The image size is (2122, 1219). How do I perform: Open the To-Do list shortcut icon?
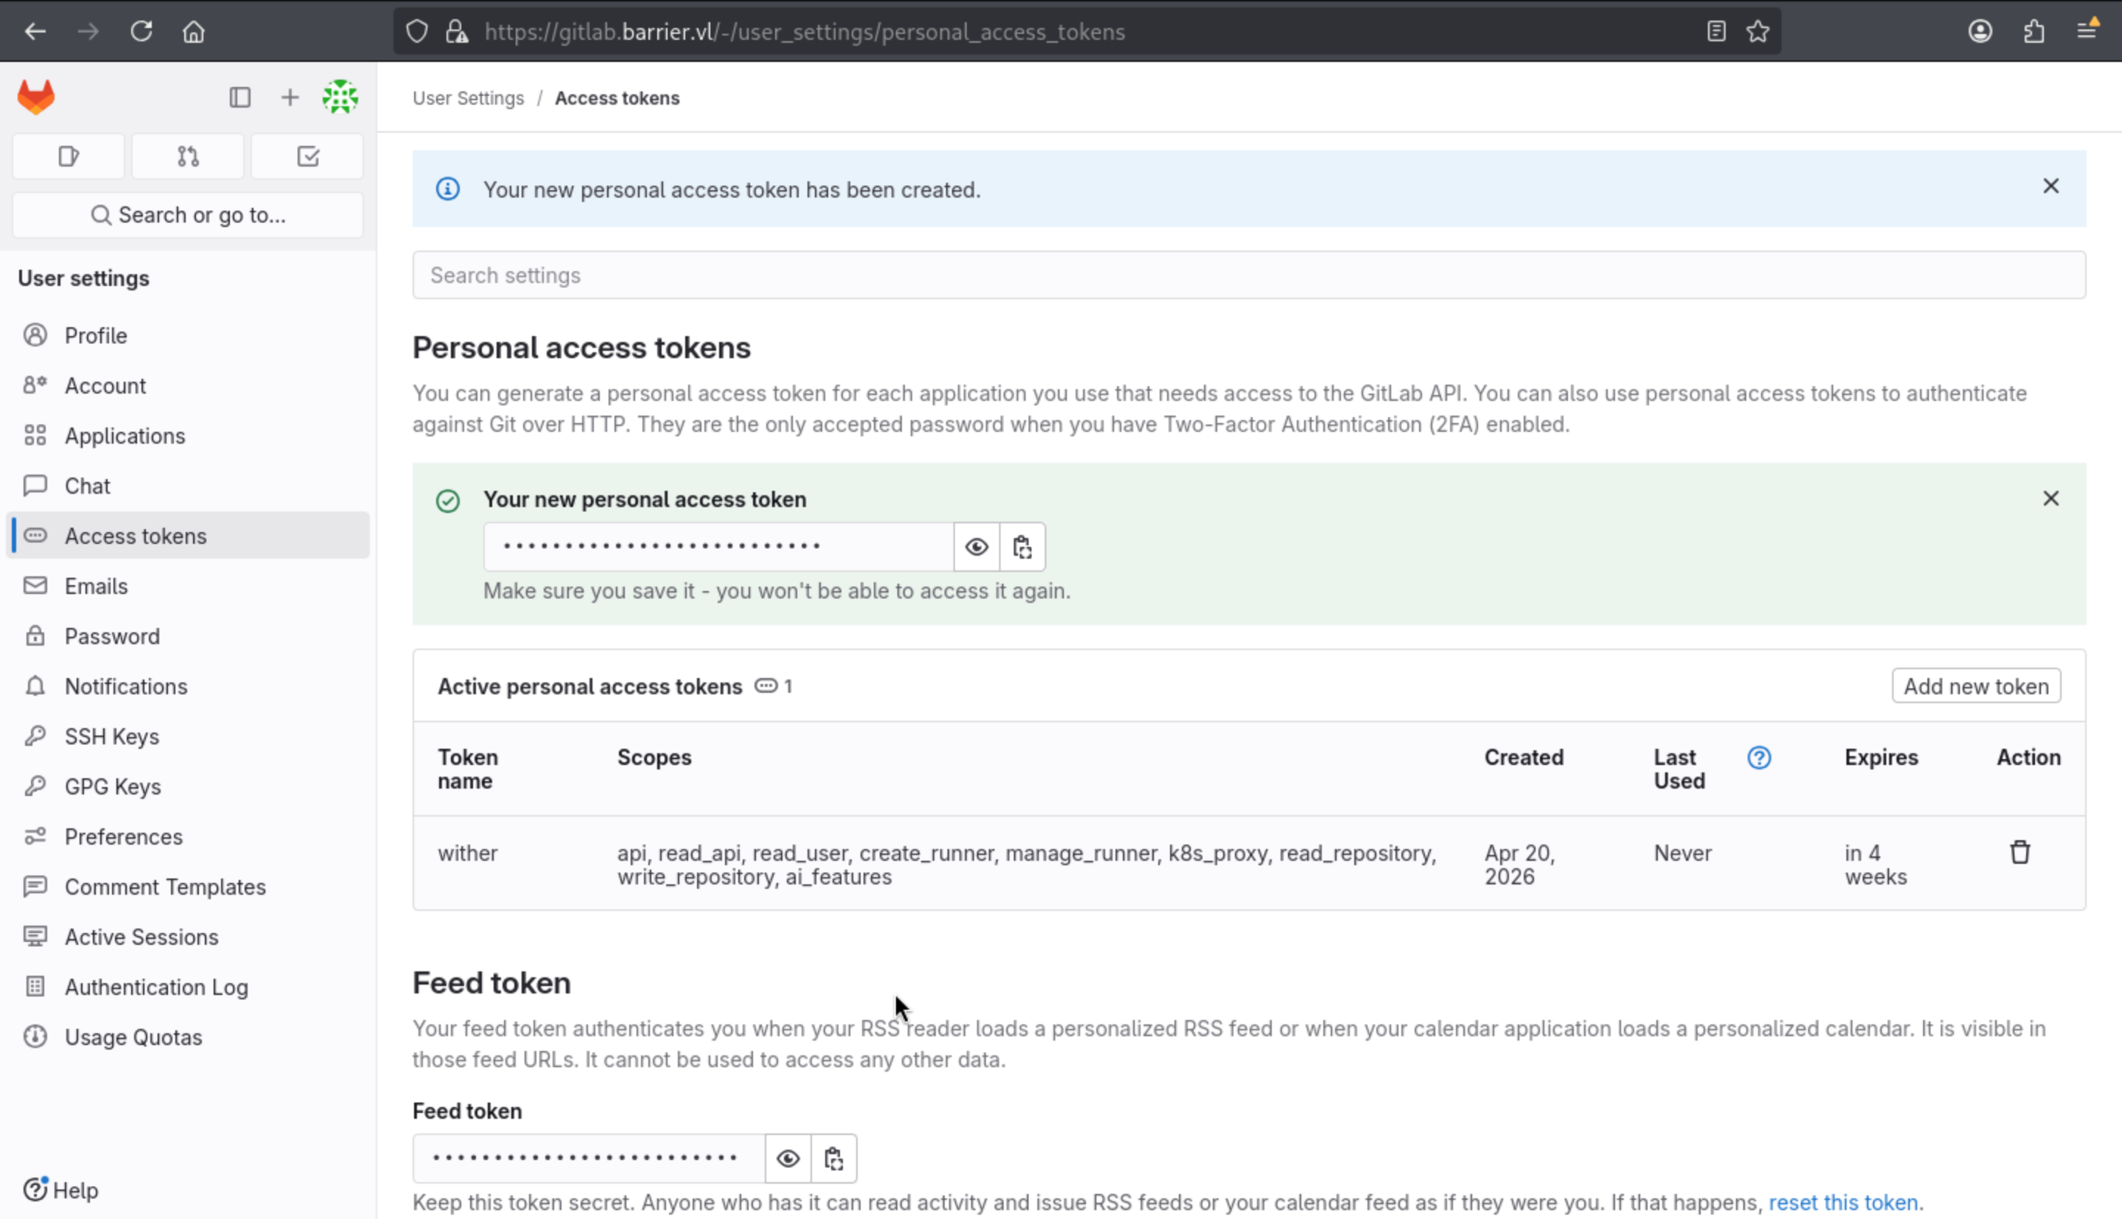307,156
